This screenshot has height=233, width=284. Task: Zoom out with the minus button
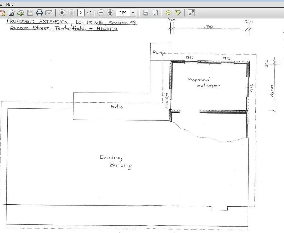(101, 13)
